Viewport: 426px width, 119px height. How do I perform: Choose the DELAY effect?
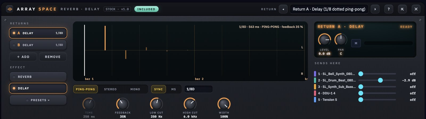point(38,88)
